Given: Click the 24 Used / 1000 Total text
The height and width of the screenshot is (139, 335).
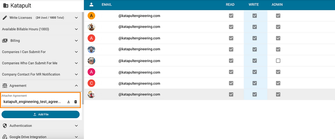Looking at the screenshot, I should 50,18.
